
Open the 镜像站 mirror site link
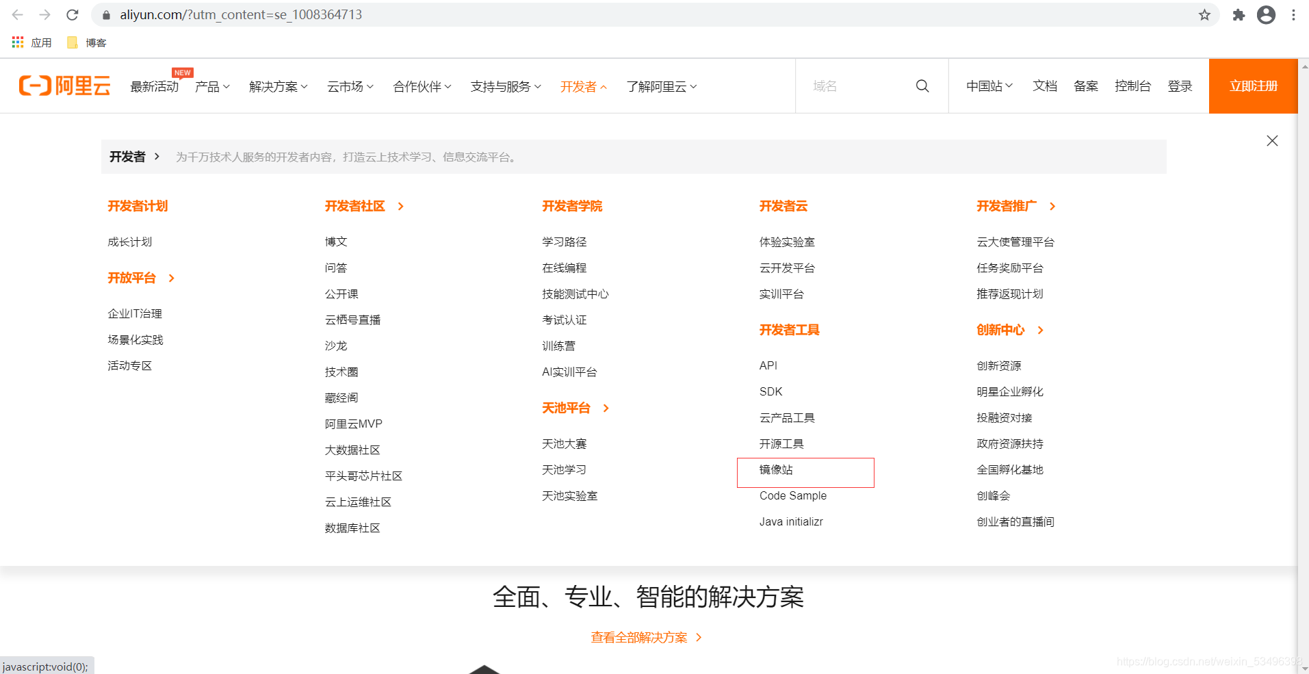coord(776,469)
